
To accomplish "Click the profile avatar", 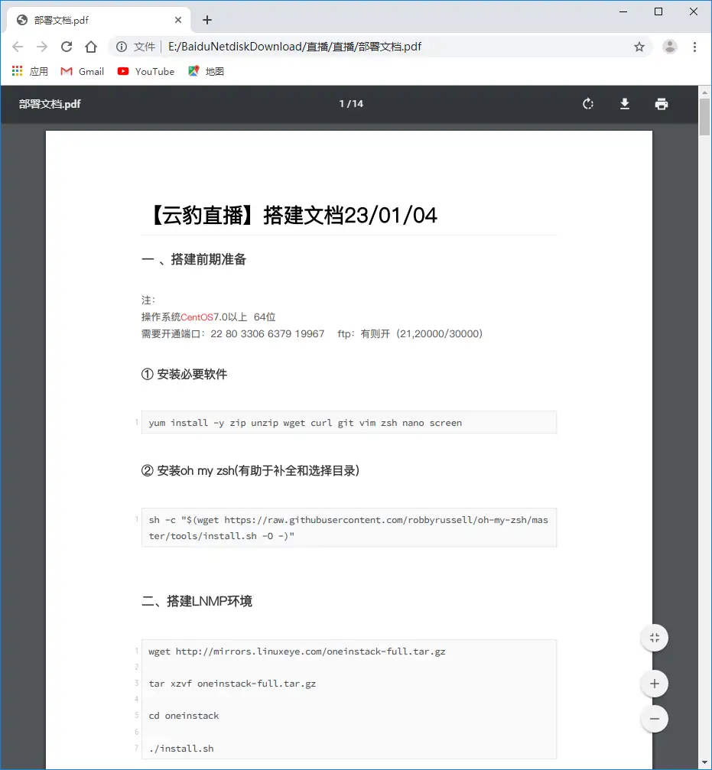I will [x=670, y=46].
